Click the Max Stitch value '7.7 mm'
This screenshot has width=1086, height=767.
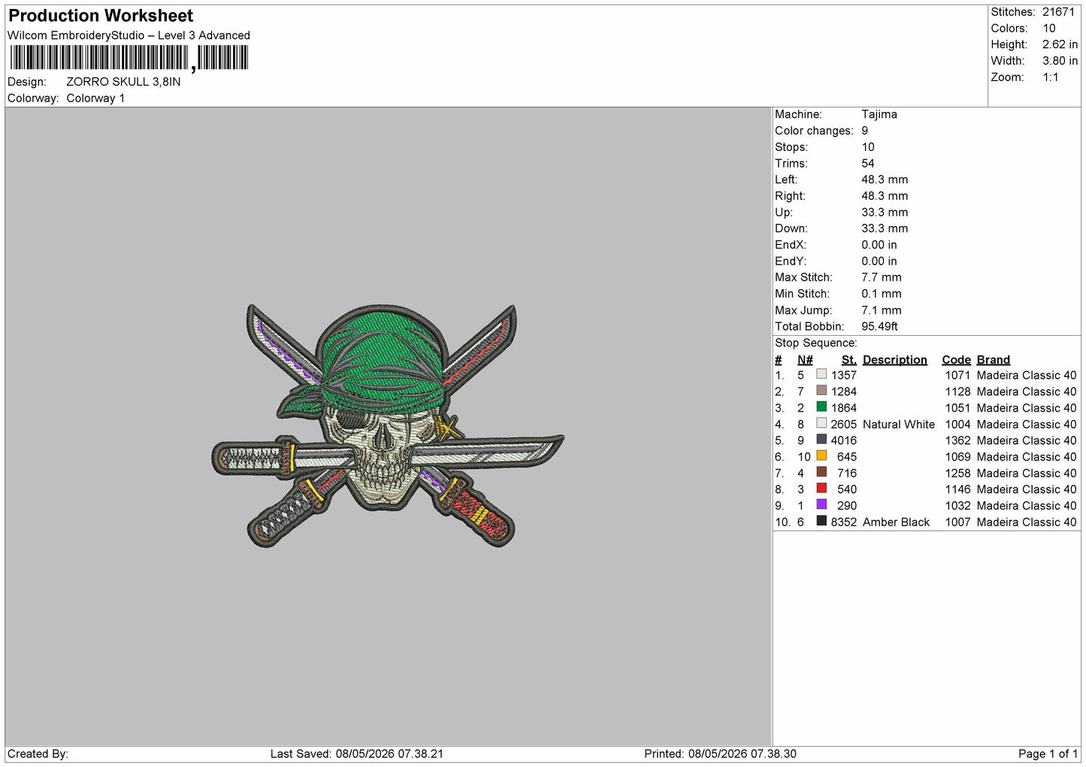pyautogui.click(x=882, y=277)
